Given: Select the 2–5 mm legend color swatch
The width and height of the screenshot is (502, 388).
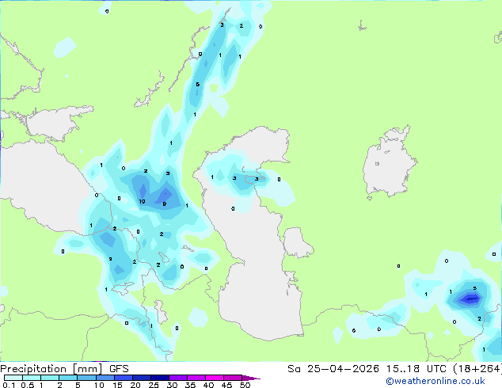Looking at the screenshot, I should point(68,378).
